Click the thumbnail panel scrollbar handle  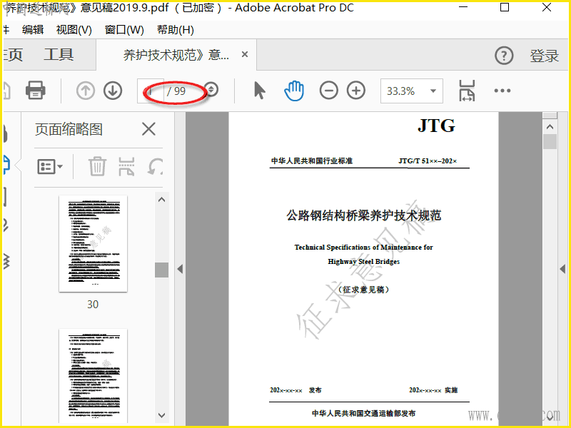[x=162, y=270]
